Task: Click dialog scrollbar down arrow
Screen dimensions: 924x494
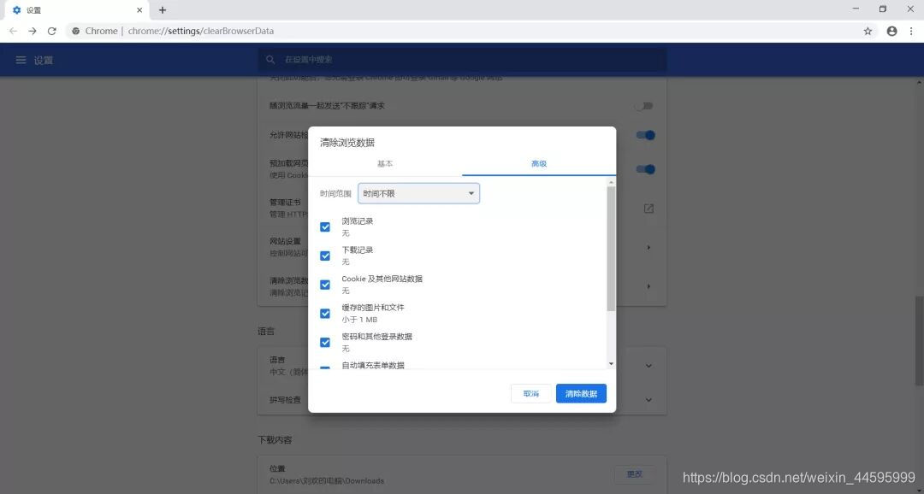Action: tap(611, 364)
